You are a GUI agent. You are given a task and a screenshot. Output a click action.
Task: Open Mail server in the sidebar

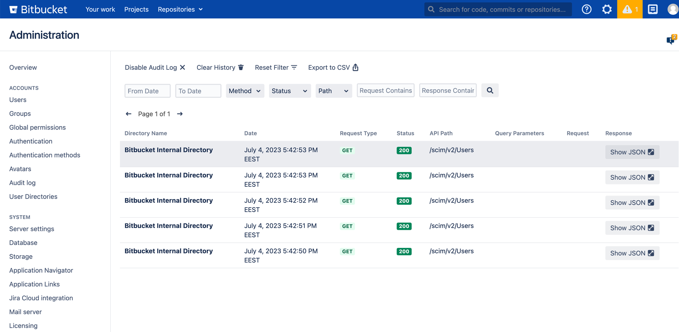coord(25,312)
